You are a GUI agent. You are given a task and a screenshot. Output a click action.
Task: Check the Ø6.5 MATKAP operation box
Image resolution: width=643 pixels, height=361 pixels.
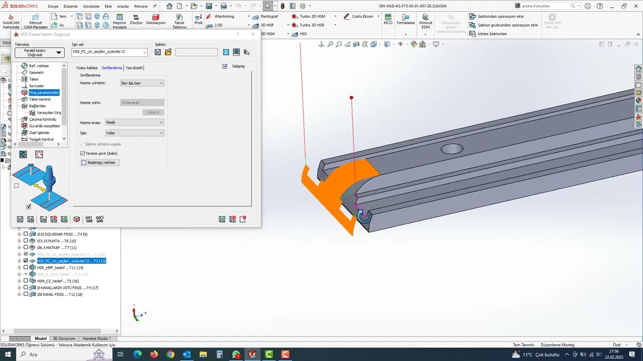pos(26,248)
